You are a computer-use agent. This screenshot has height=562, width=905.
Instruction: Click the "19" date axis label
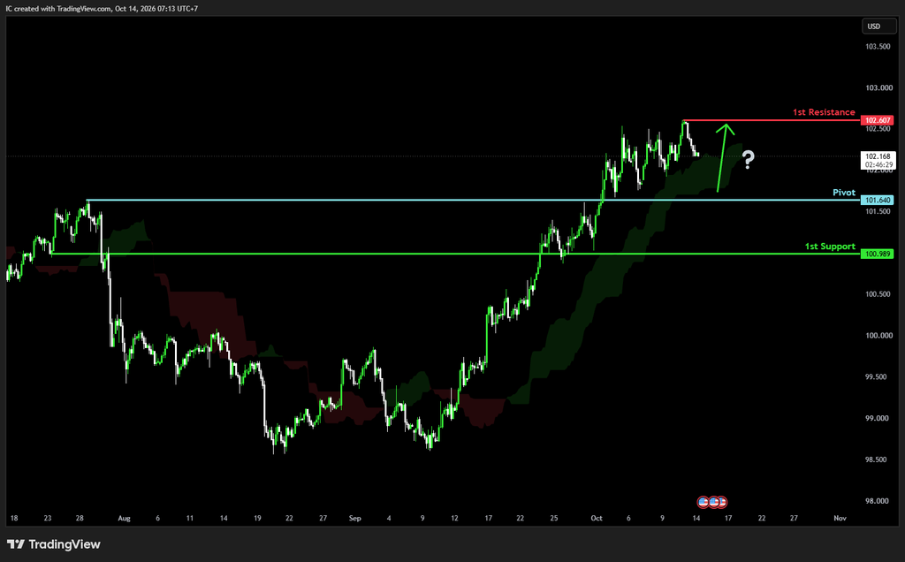pyautogui.click(x=257, y=518)
